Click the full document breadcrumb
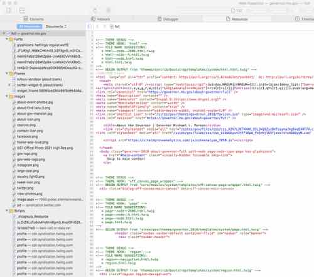Viewport: 314px width, 277px height. (x=115, y=26)
